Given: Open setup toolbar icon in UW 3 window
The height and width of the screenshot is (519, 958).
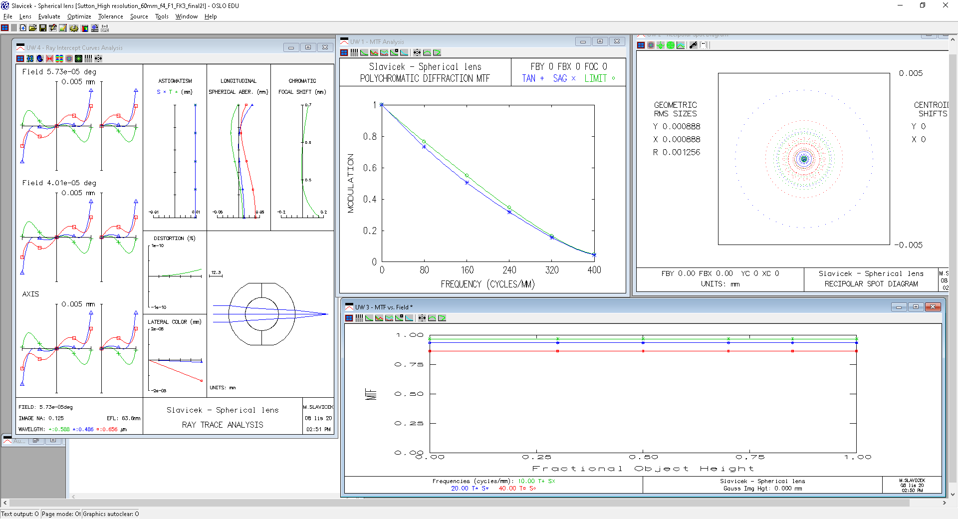Looking at the screenshot, I should tap(349, 318).
